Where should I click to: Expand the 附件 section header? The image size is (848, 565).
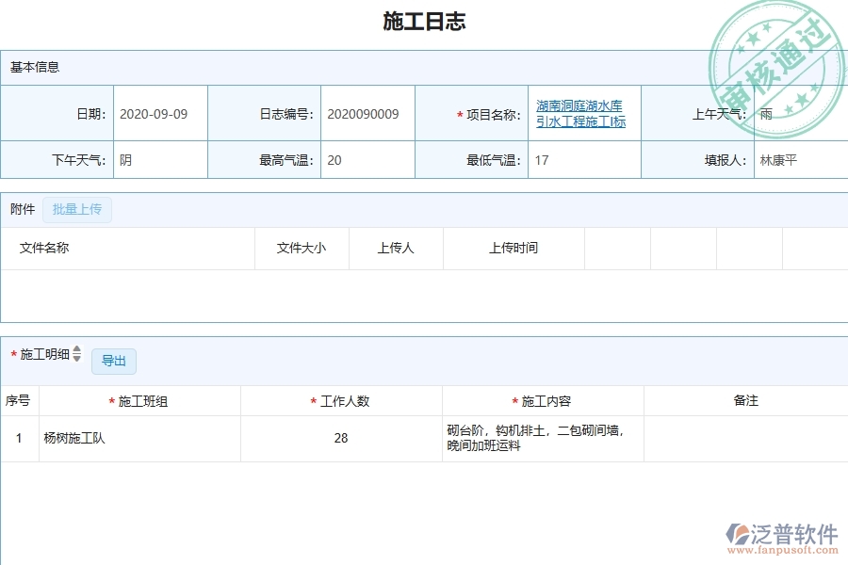tap(22, 209)
